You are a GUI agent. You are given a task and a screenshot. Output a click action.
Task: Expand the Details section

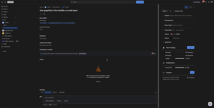178,15
